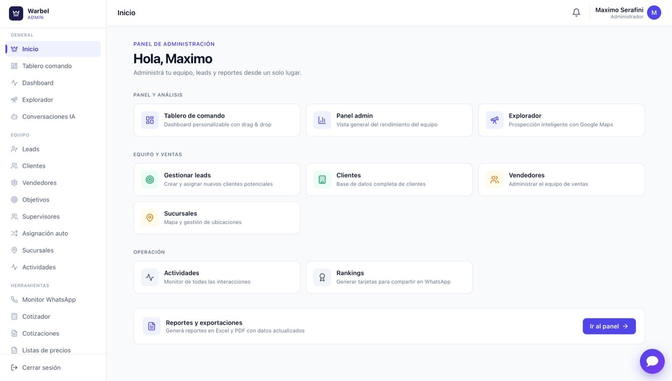The height and width of the screenshot is (381, 672).
Task: Open the Rankings card title
Action: coord(350,273)
